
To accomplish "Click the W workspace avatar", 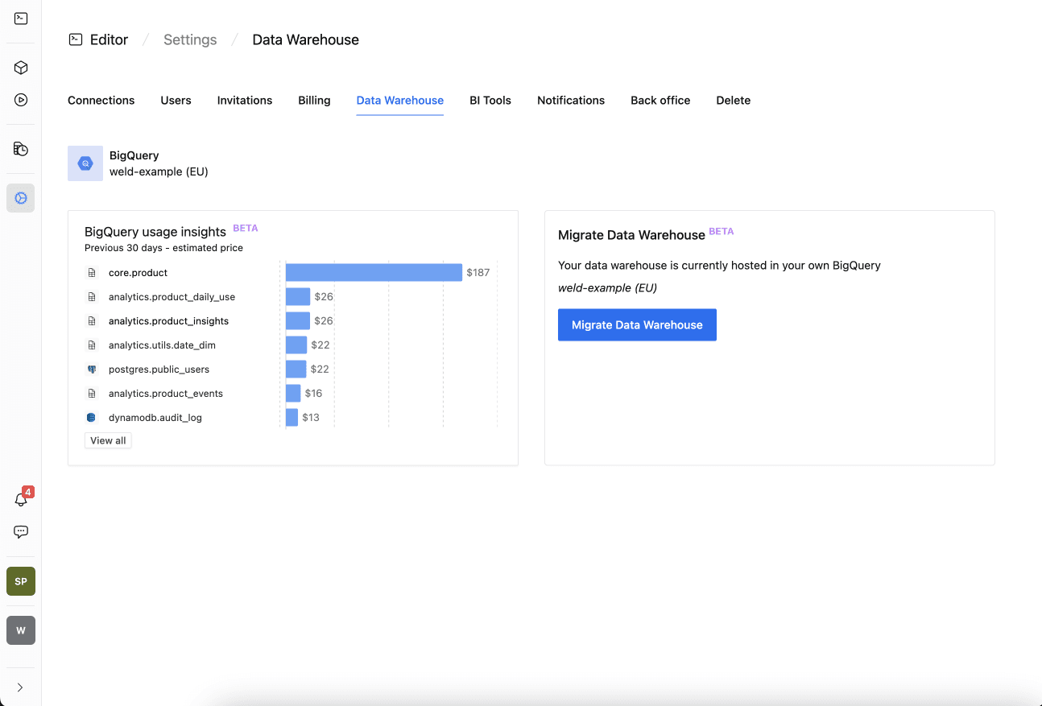I will (x=21, y=630).
